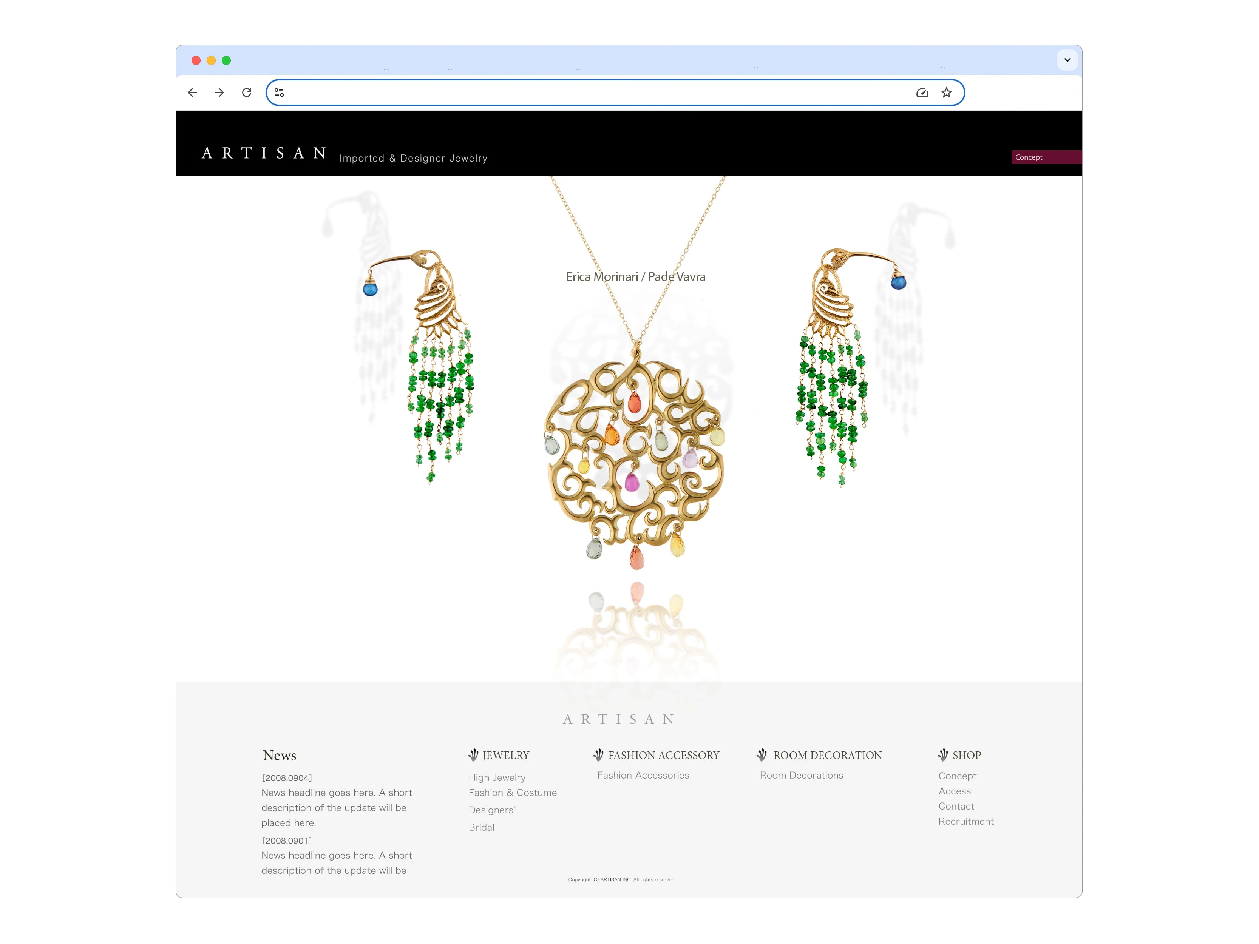Bookmark this page with the star icon

tap(947, 92)
